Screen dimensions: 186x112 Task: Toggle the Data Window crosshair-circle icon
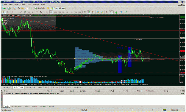[19, 8]
